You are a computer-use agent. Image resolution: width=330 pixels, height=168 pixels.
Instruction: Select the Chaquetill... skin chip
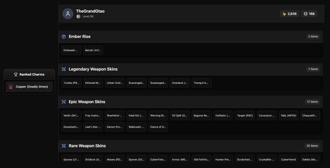coord(310,115)
